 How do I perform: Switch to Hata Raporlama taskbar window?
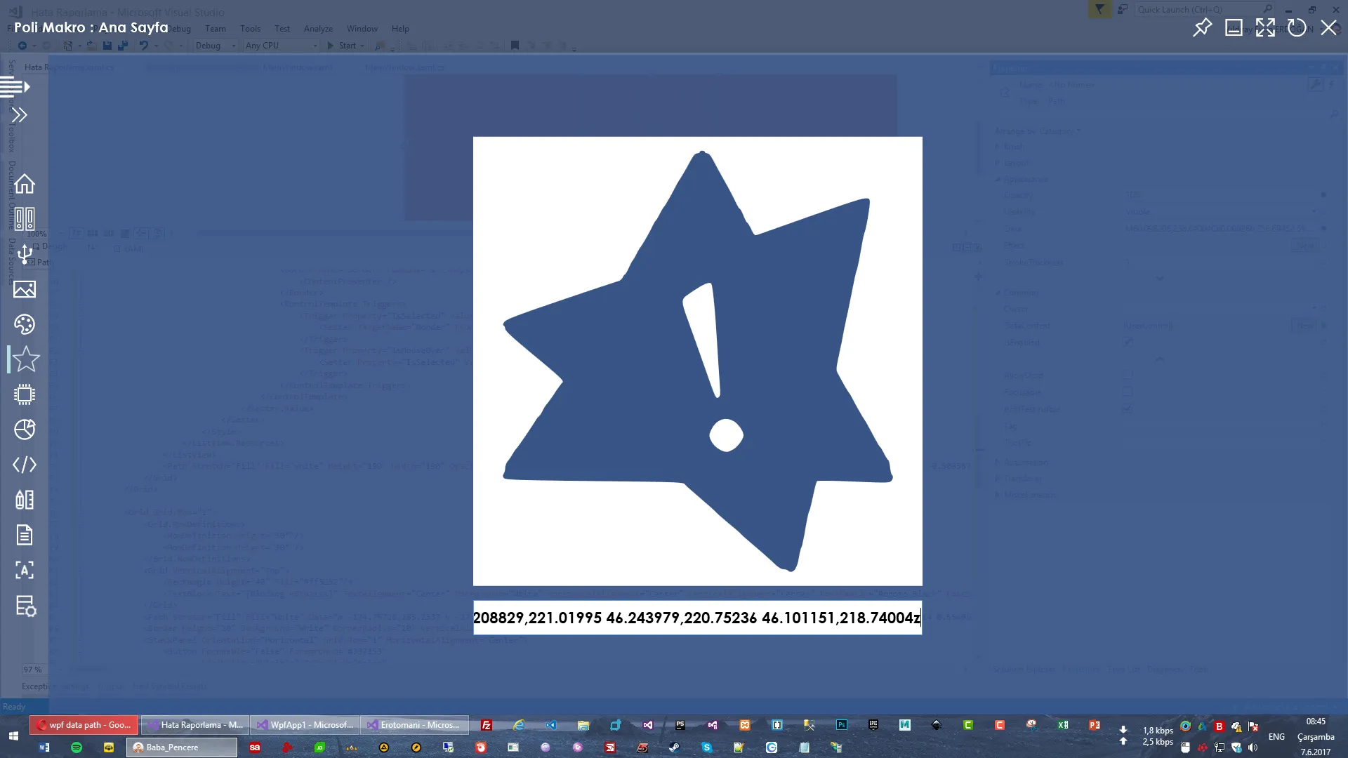[x=195, y=725]
